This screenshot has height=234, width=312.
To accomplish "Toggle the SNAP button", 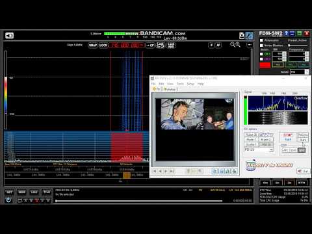I will tap(93, 45).
